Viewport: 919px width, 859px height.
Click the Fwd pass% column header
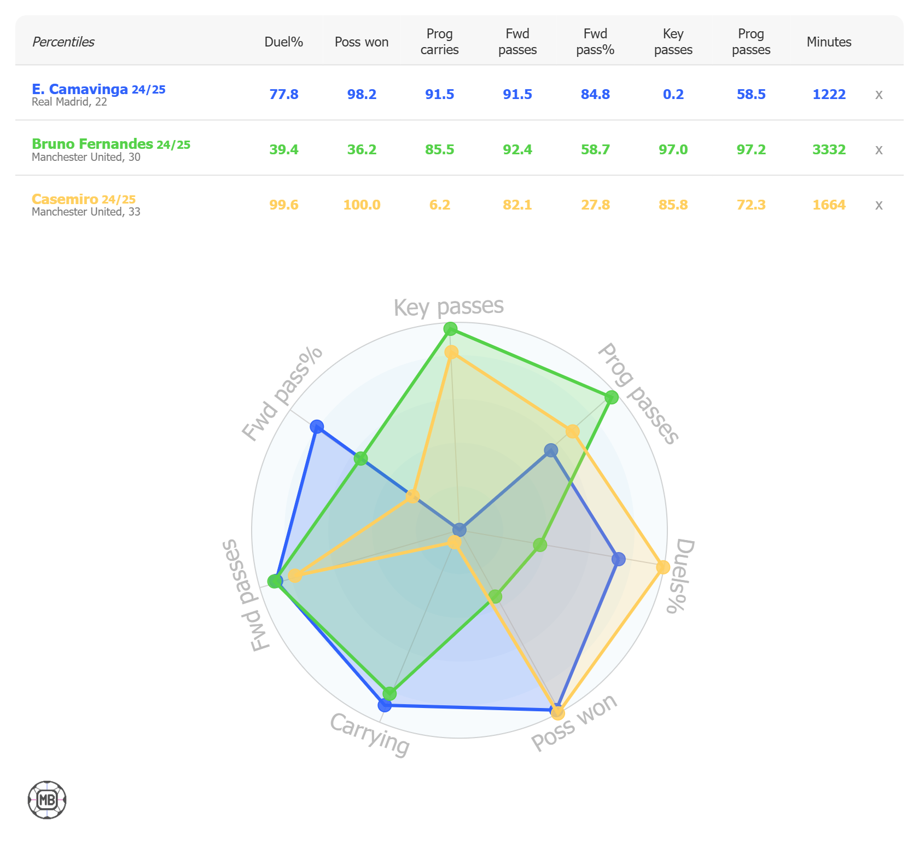(595, 42)
